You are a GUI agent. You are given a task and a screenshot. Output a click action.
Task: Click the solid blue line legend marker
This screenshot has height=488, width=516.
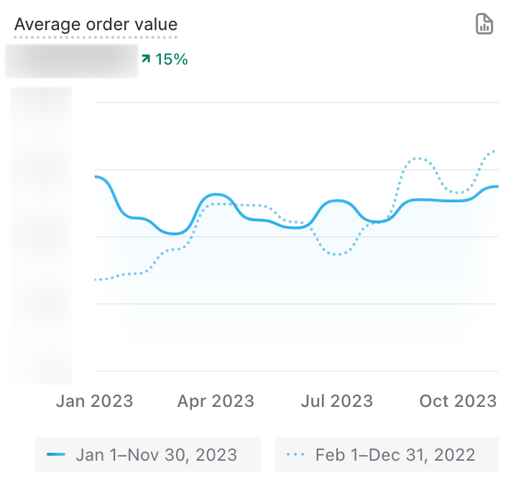pyautogui.click(x=56, y=455)
